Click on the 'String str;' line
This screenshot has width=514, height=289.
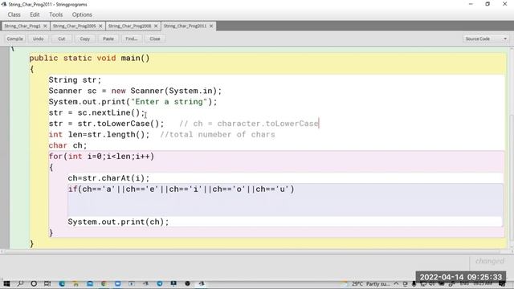pyautogui.click(x=75, y=80)
